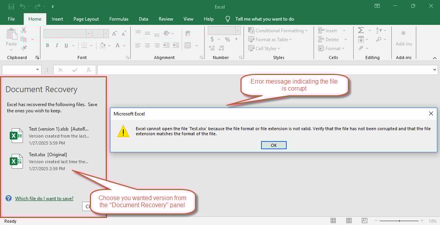
Task: Expand the Name Box dropdown arrow
Action: pos(38,70)
